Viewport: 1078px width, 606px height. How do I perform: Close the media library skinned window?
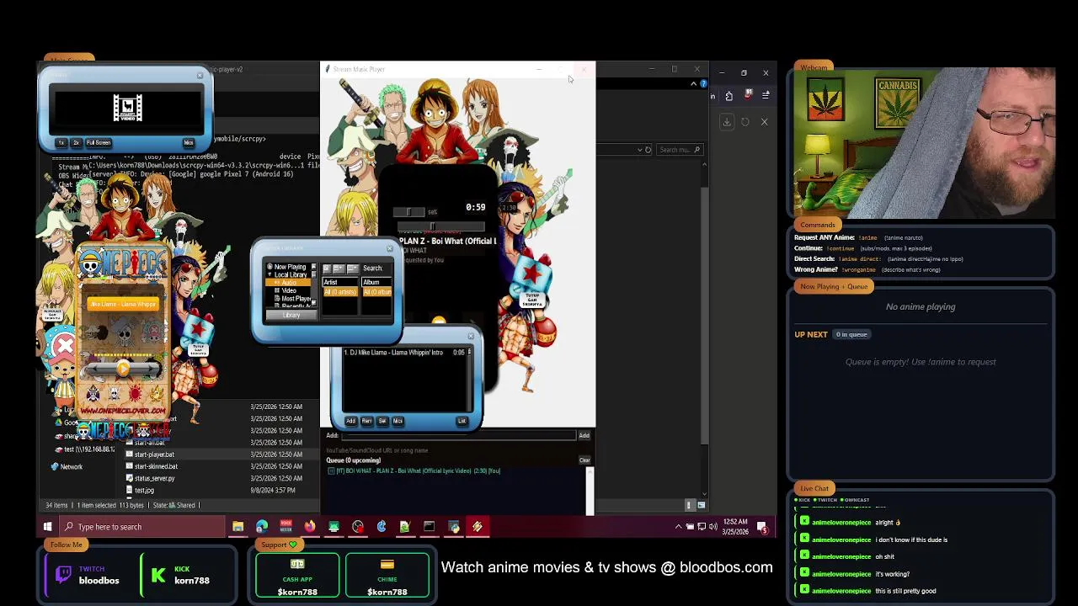389,248
